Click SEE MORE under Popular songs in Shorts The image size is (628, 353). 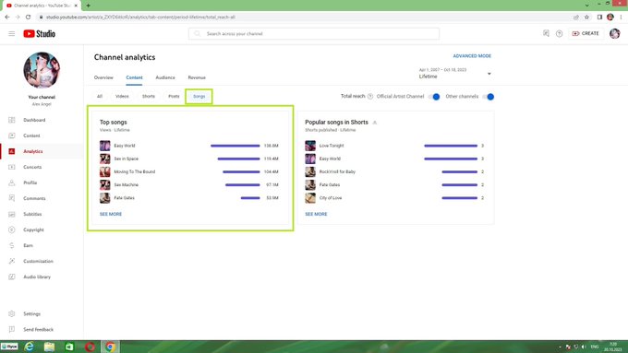pos(316,214)
